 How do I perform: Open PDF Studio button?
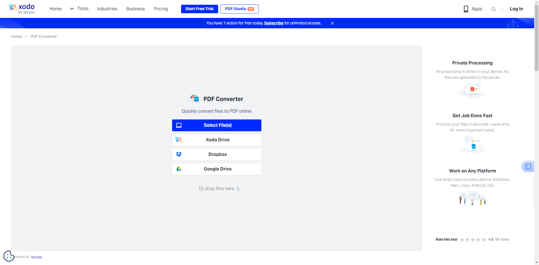tap(239, 9)
